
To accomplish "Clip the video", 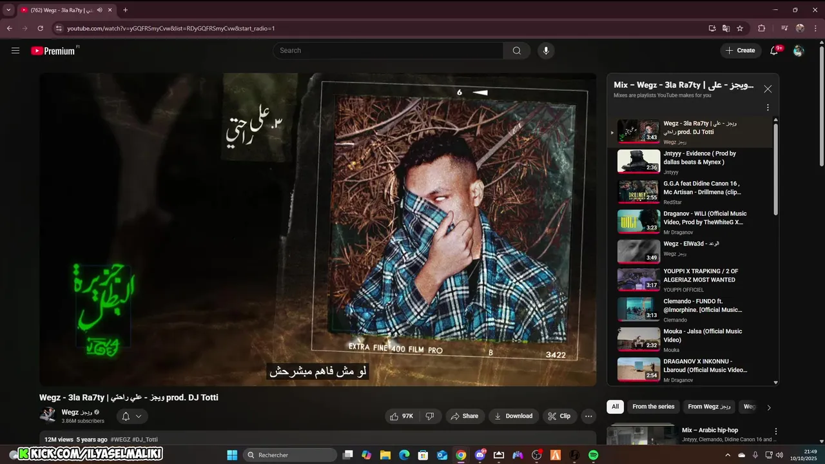I will pyautogui.click(x=559, y=416).
